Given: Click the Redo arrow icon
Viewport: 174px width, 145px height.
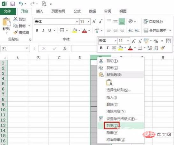Looking at the screenshot, I should tap(33, 4).
